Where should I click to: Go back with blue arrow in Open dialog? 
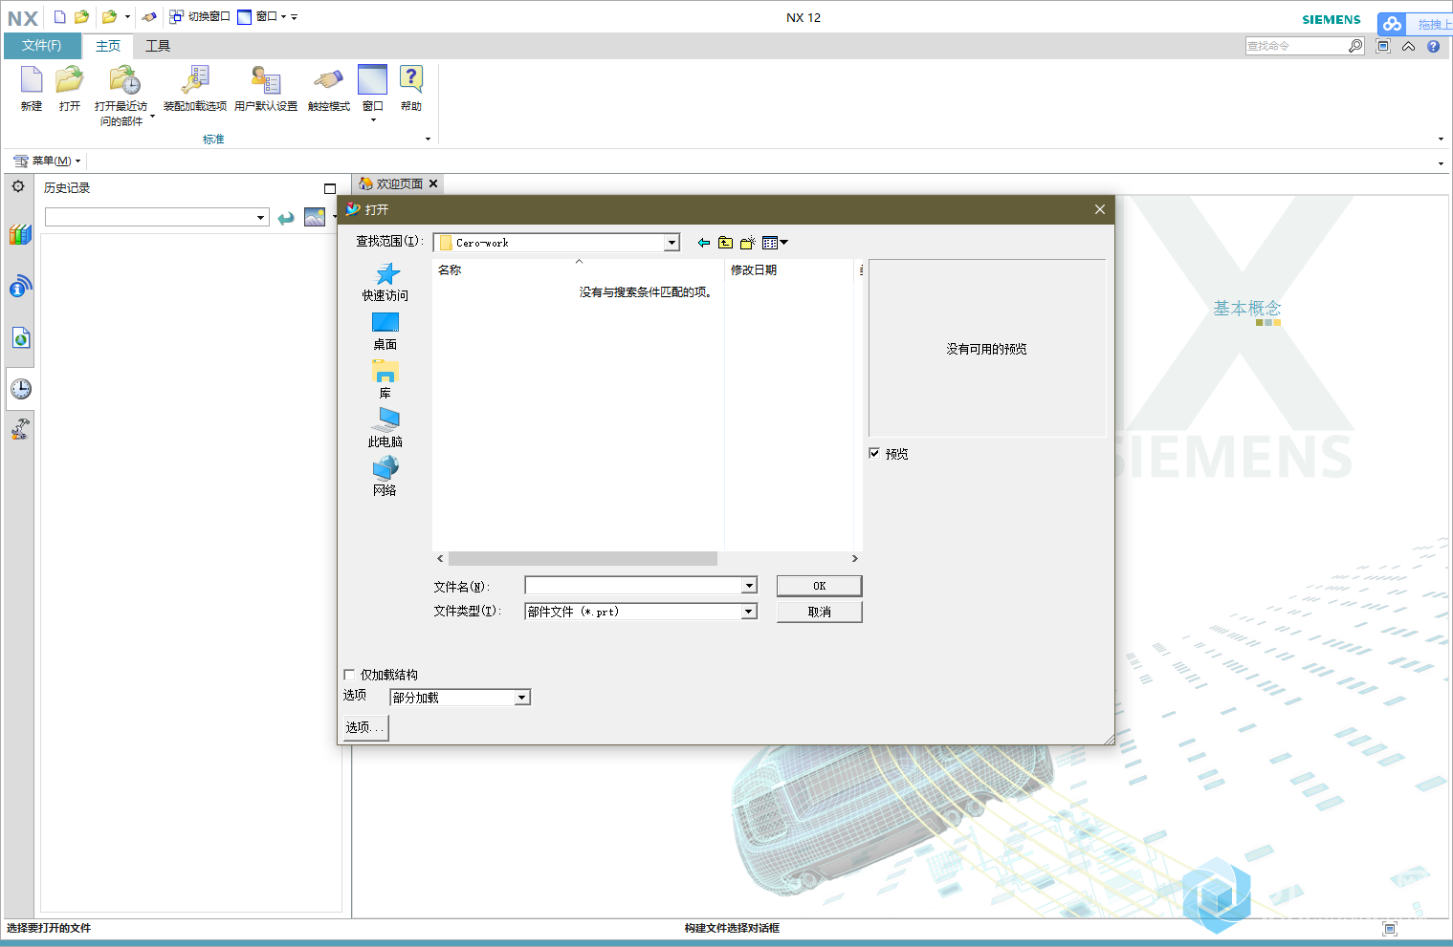(704, 243)
